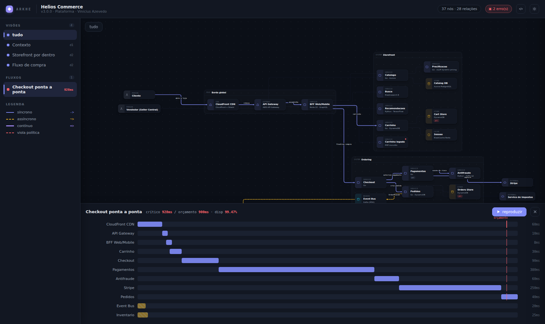Click the Antifraude timeline bar
Viewport: 545px width, 324px height.
tap(387, 279)
